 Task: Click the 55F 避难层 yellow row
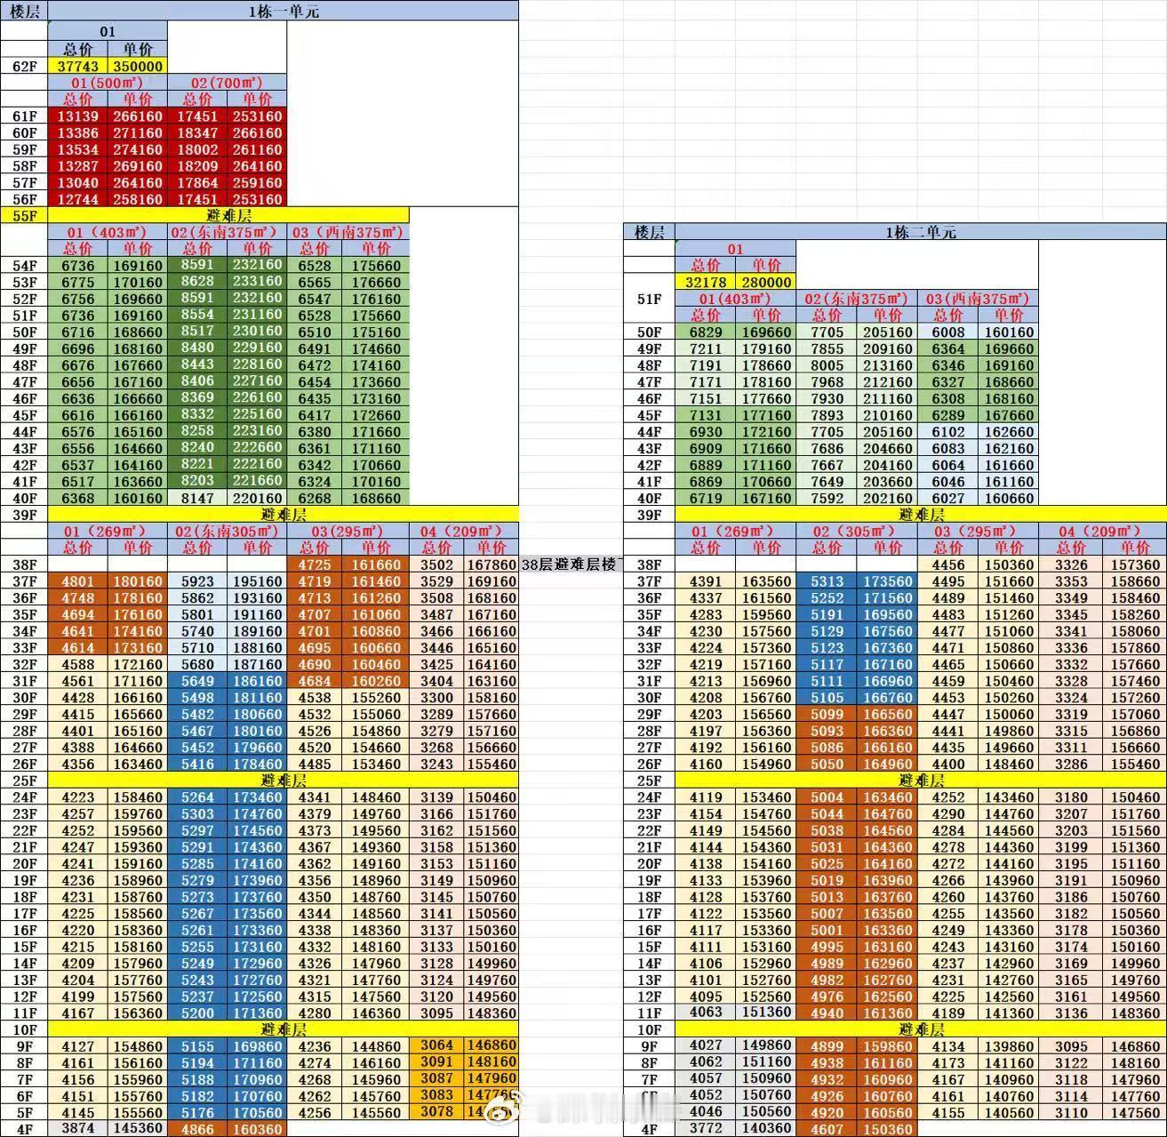(229, 215)
